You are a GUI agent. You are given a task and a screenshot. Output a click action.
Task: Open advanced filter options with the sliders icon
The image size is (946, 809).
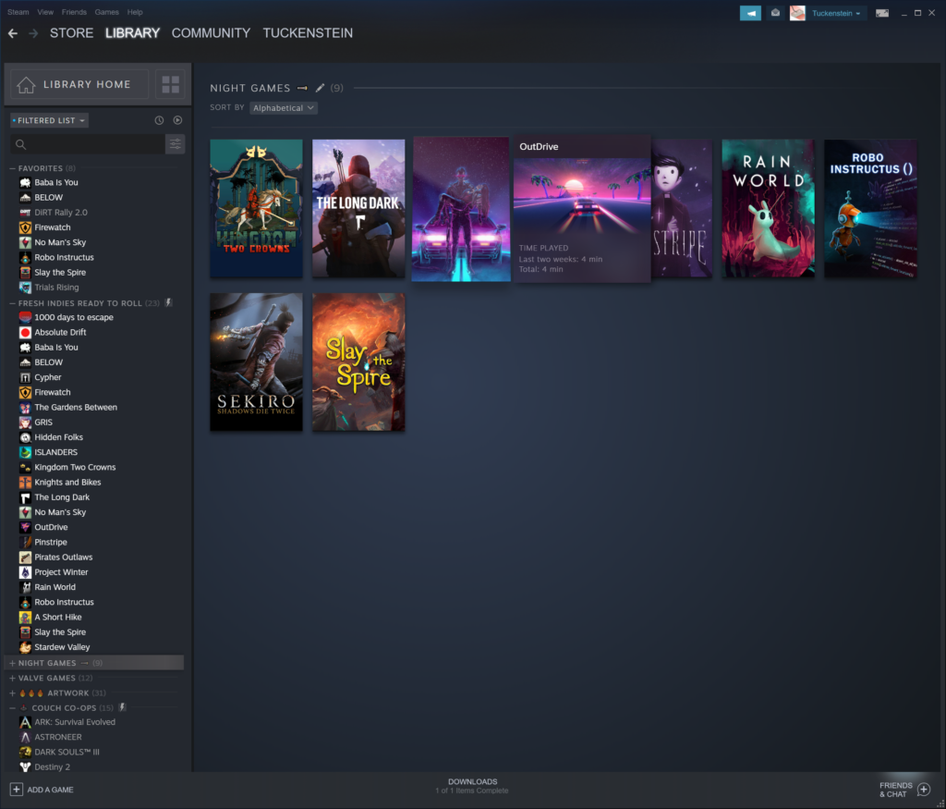175,144
